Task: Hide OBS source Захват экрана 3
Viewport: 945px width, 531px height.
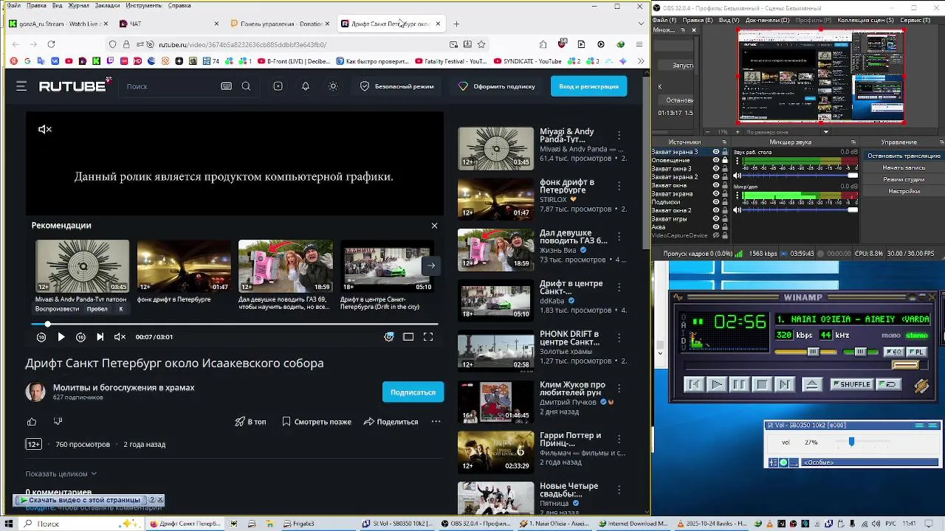Action: pos(715,152)
